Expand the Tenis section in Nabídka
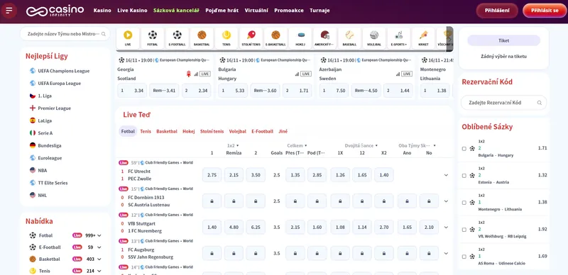The height and width of the screenshot is (275, 568). pos(99,271)
